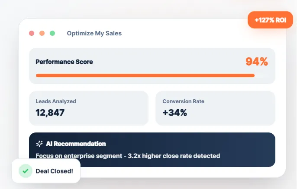Click the orange dot window control
Screen dimensions: 297x189
pos(42,33)
